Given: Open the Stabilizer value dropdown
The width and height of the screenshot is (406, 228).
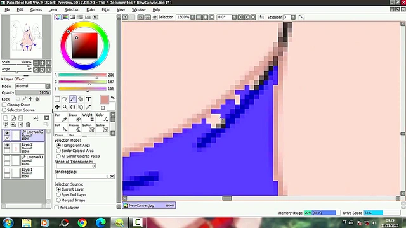Looking at the screenshot, I should click(293, 17).
